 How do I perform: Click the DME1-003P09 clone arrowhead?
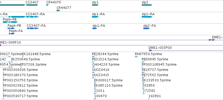coord(150,50)
